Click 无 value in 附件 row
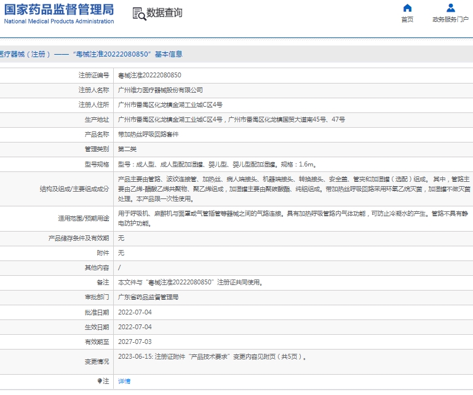 pos(121,253)
